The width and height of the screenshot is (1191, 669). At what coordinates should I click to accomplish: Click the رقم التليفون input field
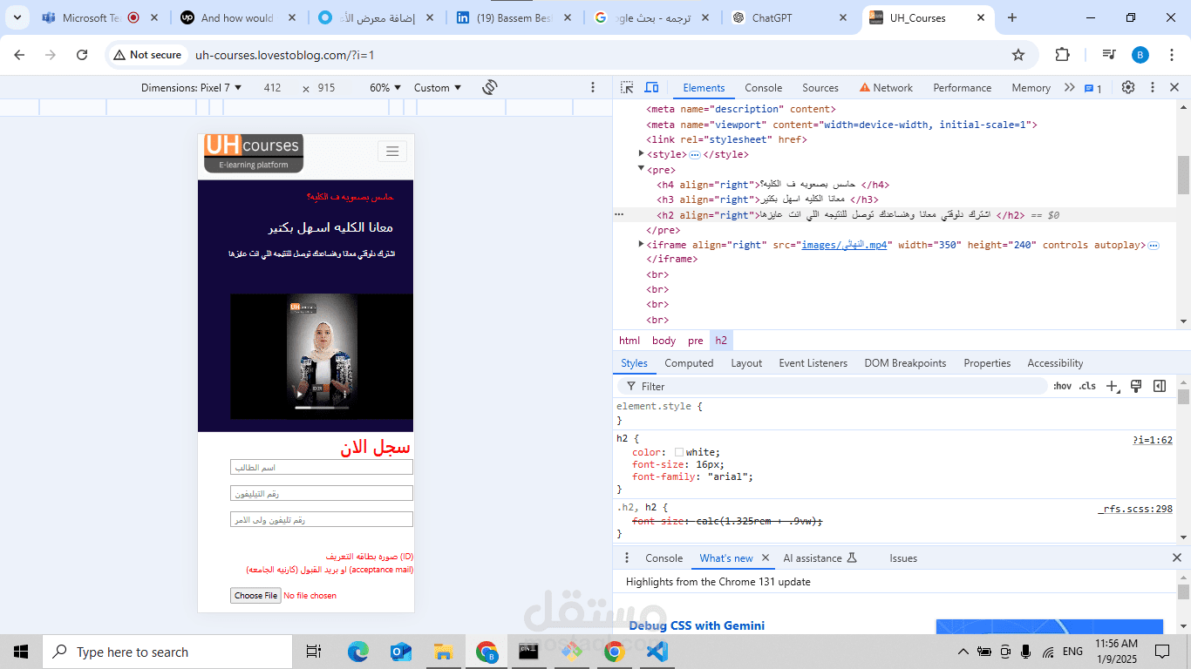point(321,493)
